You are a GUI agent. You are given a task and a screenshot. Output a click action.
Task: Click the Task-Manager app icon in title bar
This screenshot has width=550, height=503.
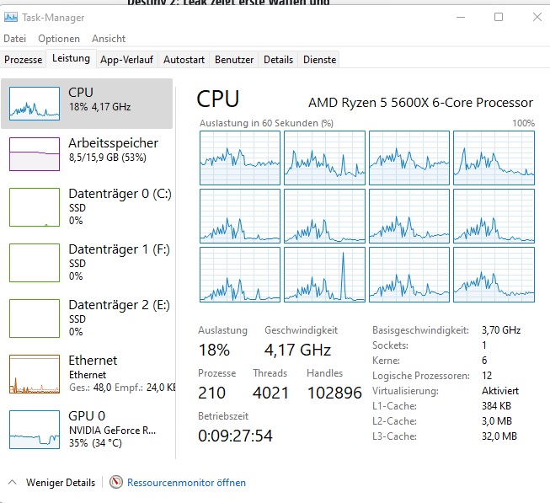[x=10, y=17]
